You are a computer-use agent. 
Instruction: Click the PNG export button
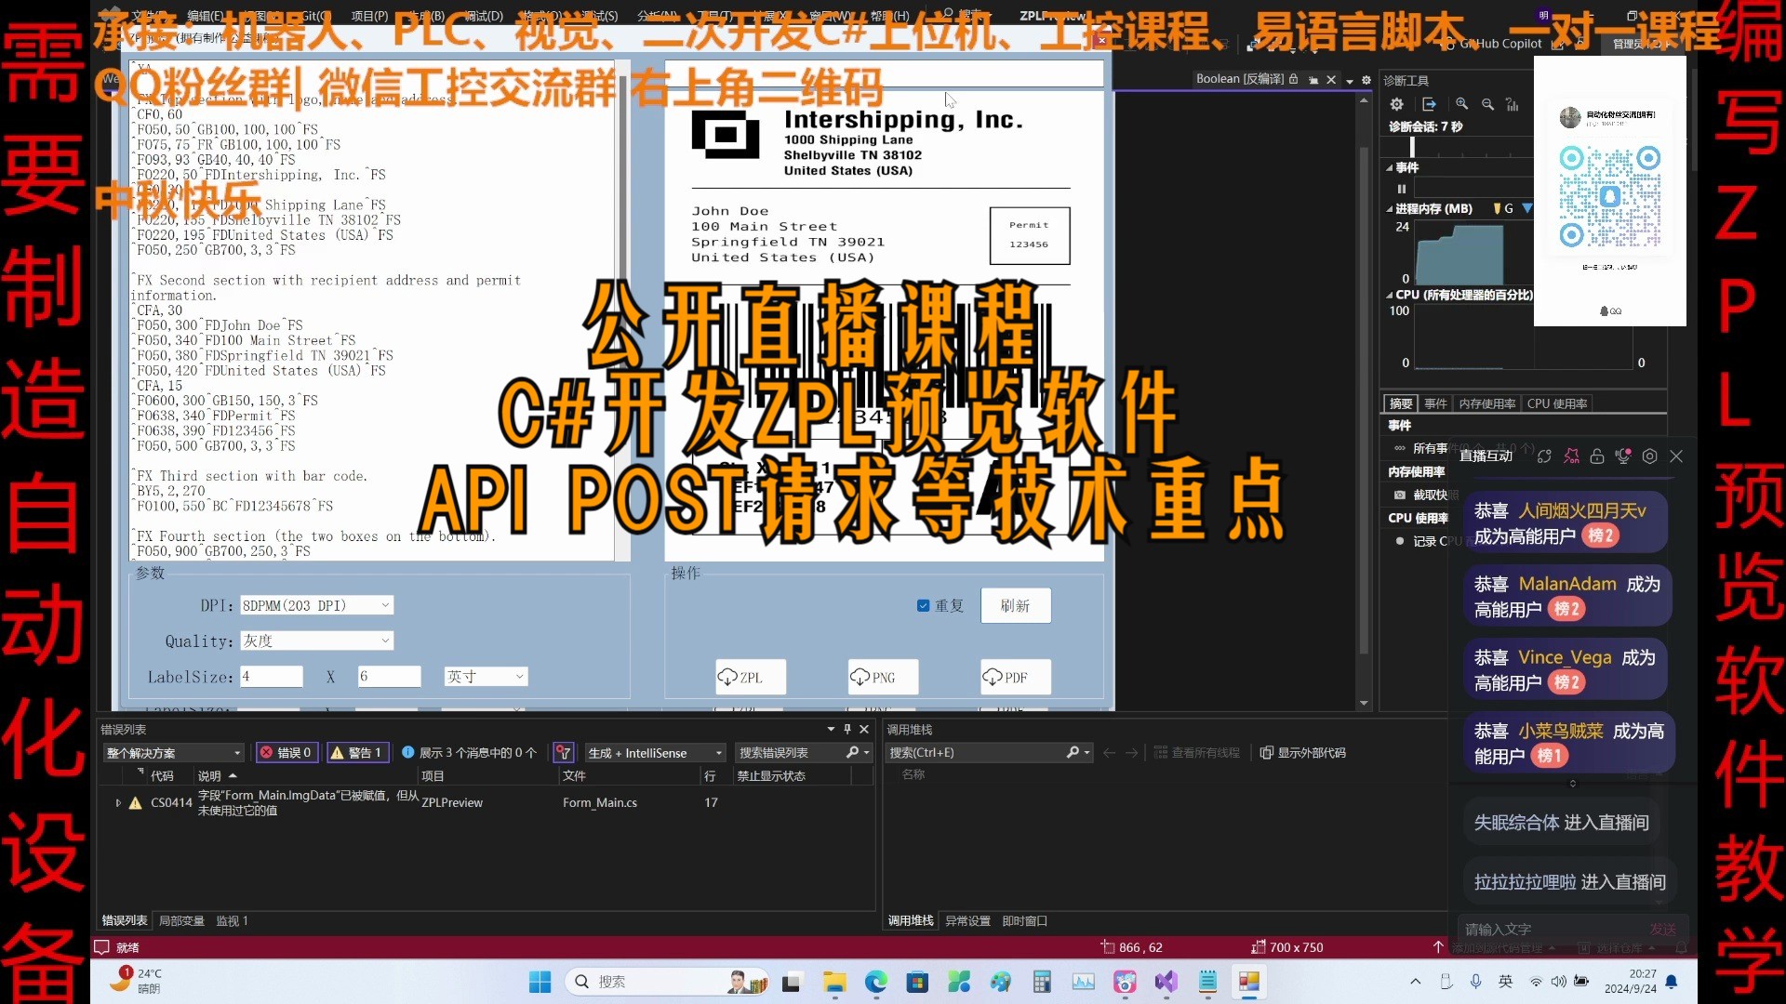pos(882,677)
